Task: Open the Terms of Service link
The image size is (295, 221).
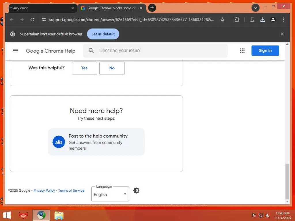Action: click(x=71, y=190)
